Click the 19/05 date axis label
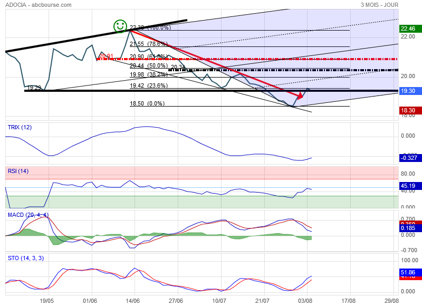The height and width of the screenshot is (306, 422). (x=46, y=301)
